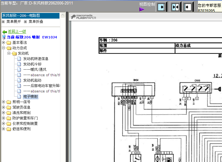Screen dimensions: 222x162
Task: Click the center-split view control button
Action: tap(175, 7)
